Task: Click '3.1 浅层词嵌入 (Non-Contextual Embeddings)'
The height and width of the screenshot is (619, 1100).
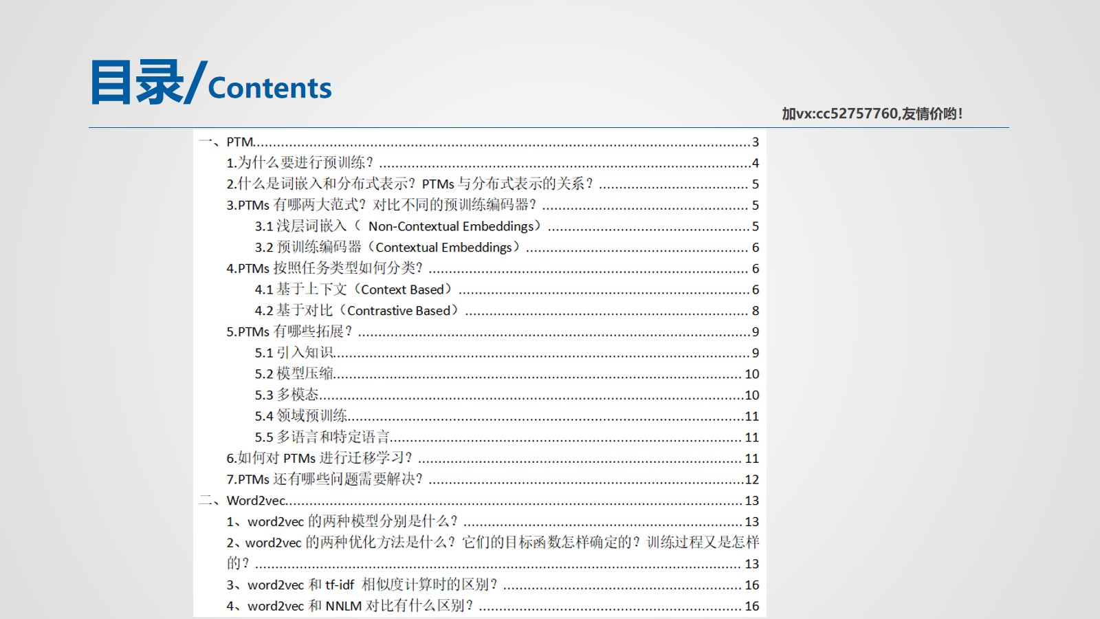Action: (x=507, y=226)
